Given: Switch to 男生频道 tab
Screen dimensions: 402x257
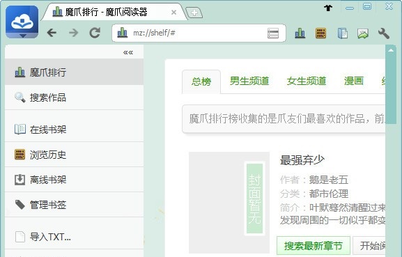Looking at the screenshot, I should pos(249,81).
